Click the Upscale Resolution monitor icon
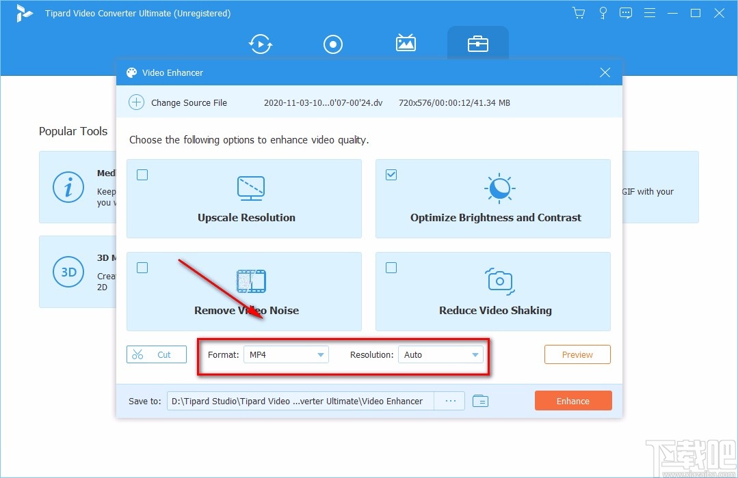 pos(251,188)
